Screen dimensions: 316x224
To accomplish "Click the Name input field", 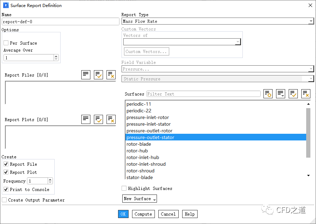I will (60, 21).
